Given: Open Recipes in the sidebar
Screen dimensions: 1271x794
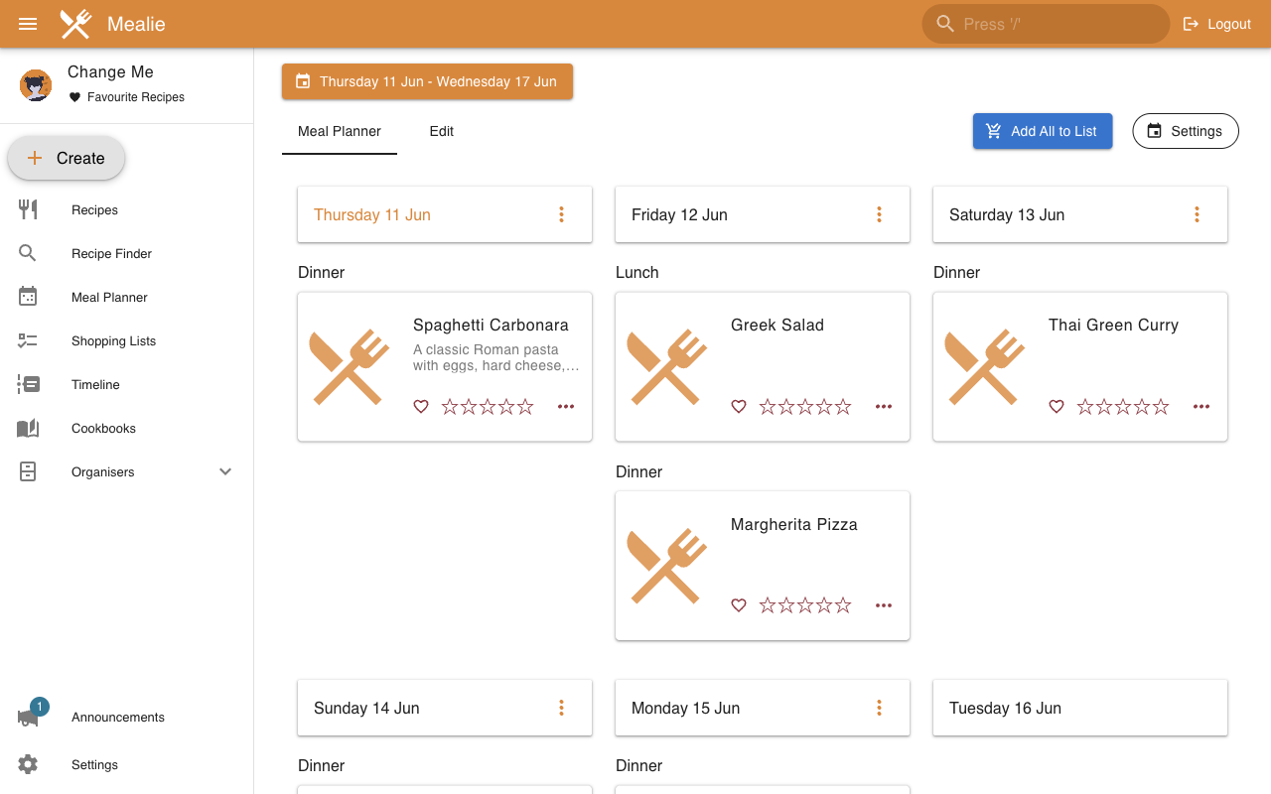Looking at the screenshot, I should 127,210.
